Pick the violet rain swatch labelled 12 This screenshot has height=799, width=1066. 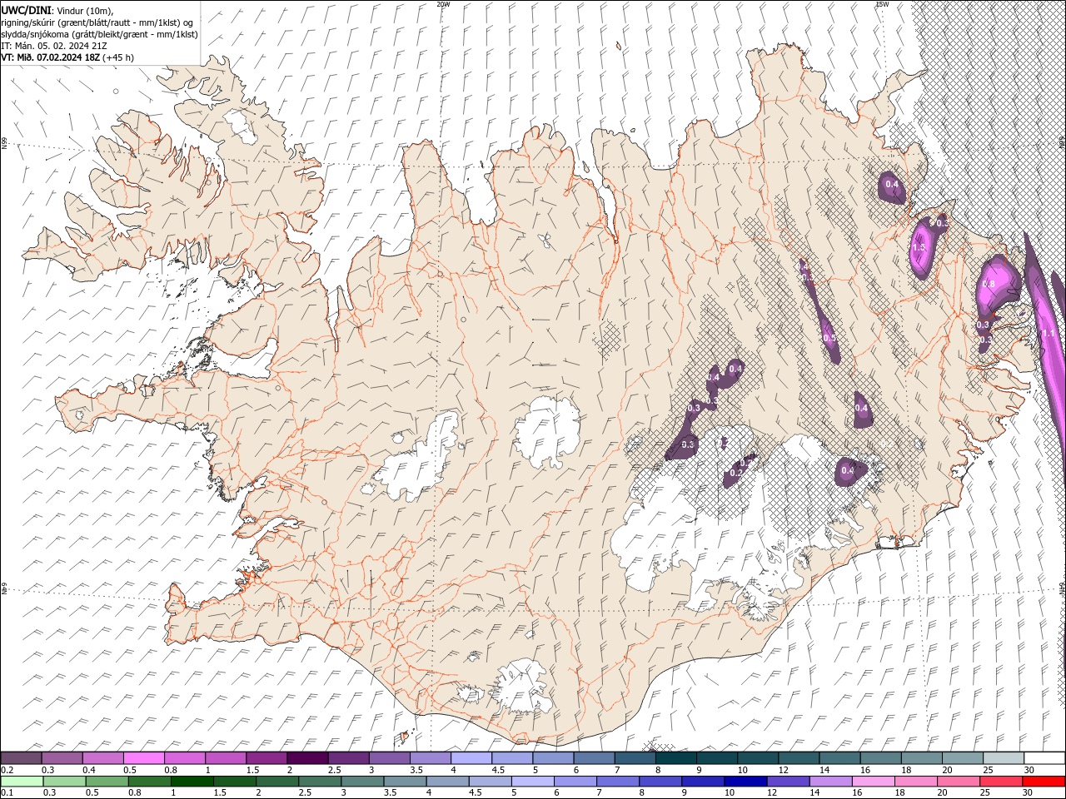coord(788,782)
